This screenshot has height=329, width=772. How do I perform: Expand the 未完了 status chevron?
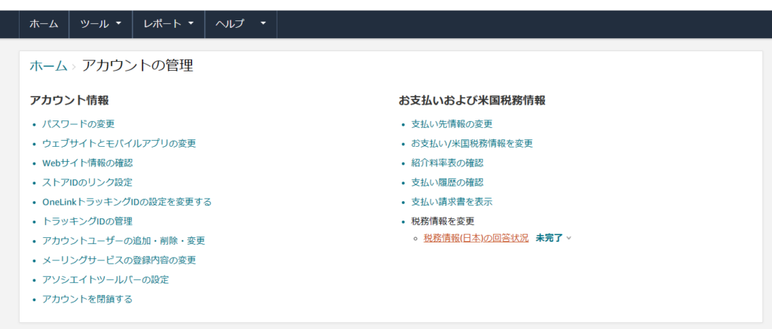point(568,238)
